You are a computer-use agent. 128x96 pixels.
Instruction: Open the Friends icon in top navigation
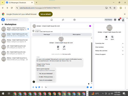coord(63,20)
